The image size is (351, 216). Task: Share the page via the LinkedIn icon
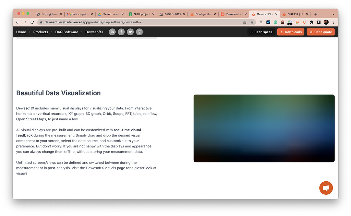coord(112,32)
